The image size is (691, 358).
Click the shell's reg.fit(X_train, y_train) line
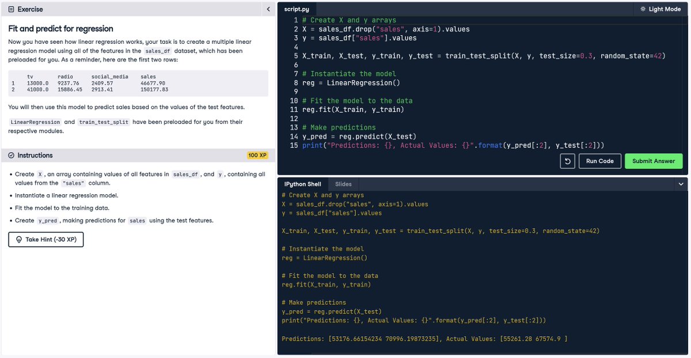click(326, 284)
